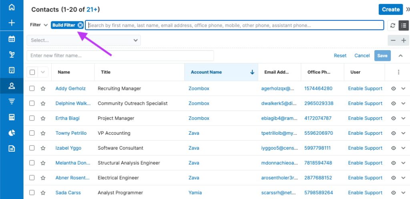The image size is (410, 199).
Task: Open the Select filter field dropdown
Action: 84,41
